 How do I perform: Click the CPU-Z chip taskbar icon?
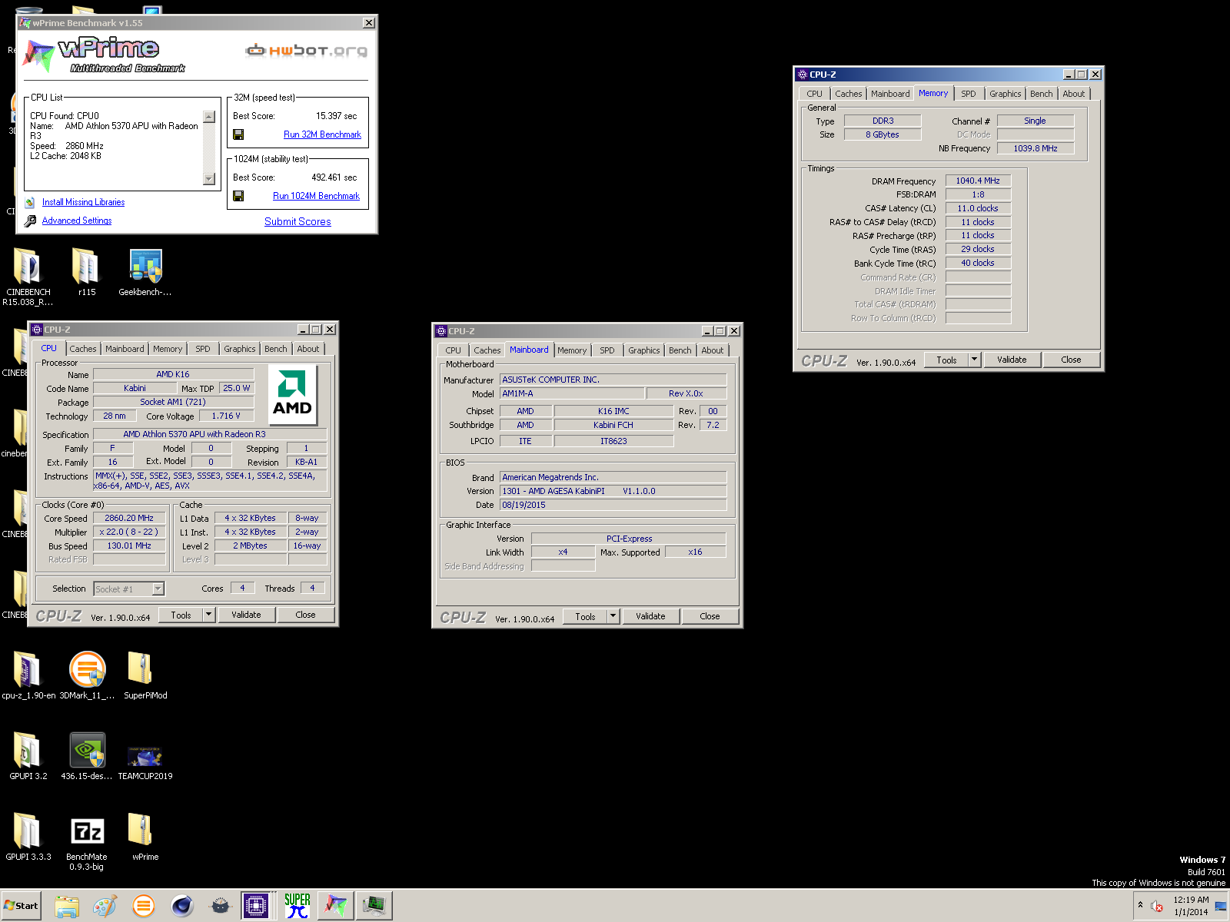click(255, 906)
